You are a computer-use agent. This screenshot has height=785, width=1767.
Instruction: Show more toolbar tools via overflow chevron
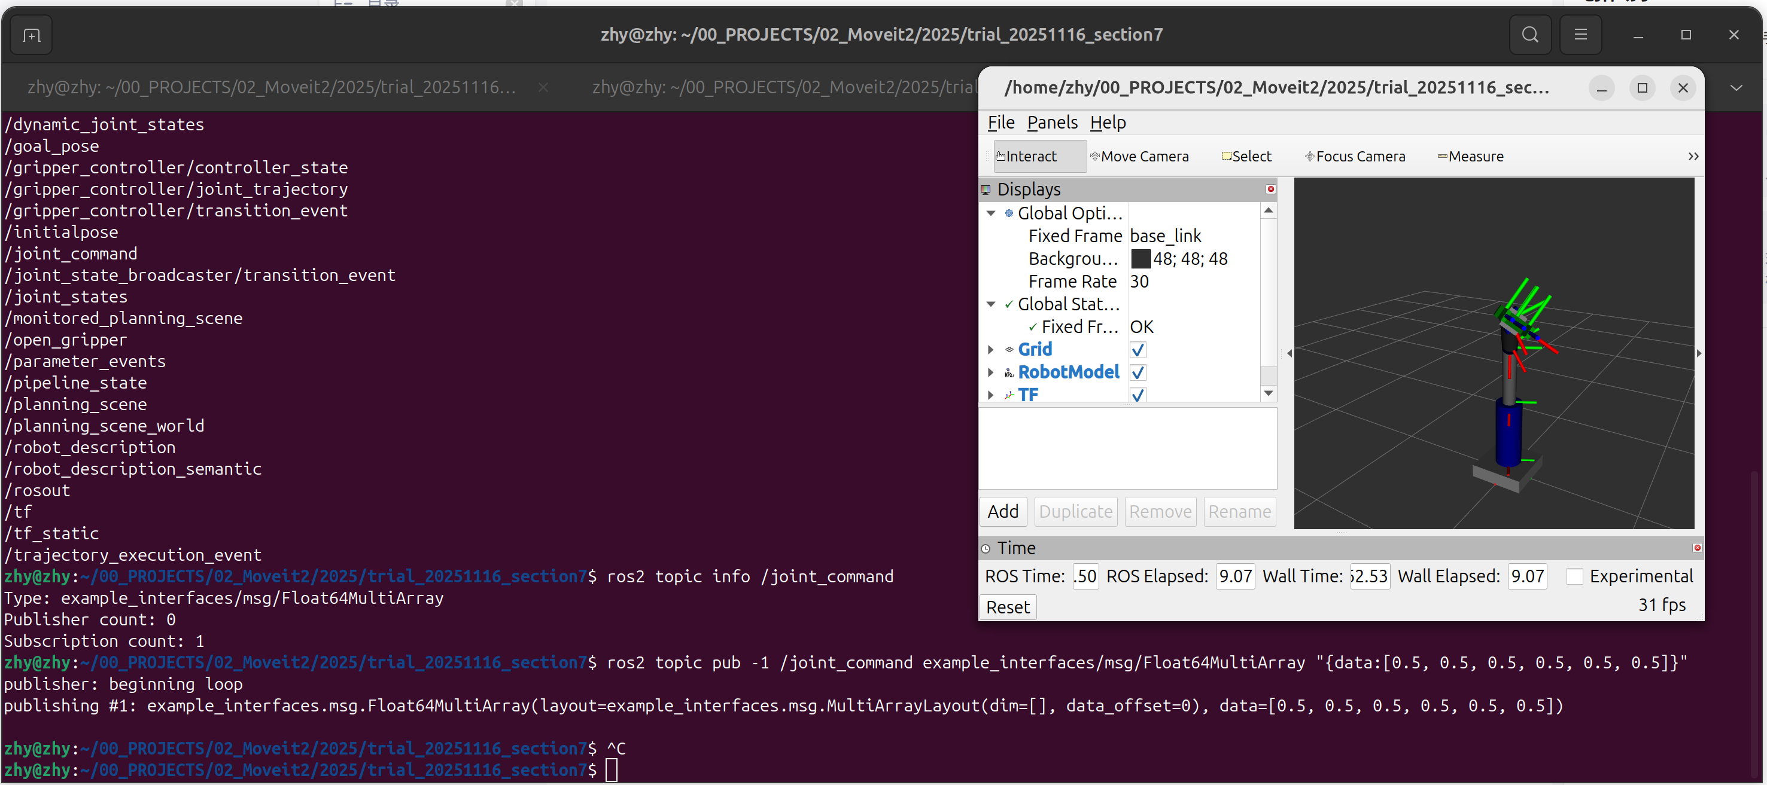[x=1692, y=156]
